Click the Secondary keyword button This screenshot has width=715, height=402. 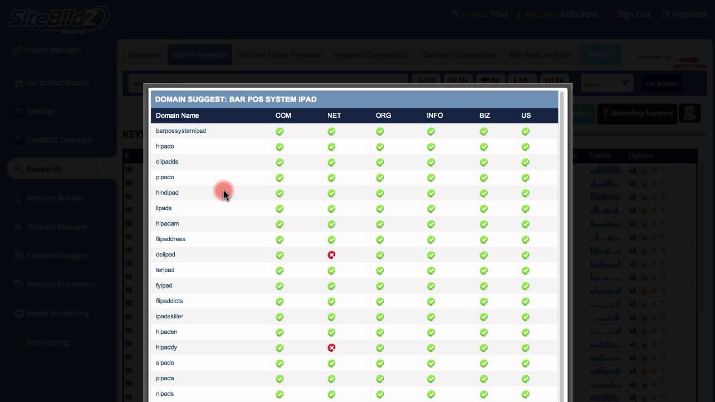coord(637,113)
